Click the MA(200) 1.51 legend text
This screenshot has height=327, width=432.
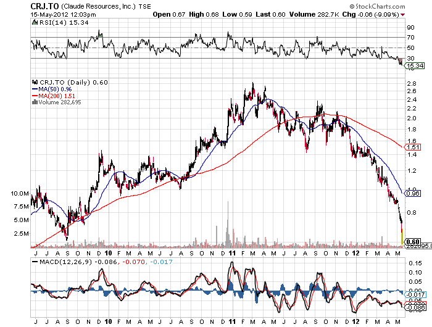pos(57,96)
